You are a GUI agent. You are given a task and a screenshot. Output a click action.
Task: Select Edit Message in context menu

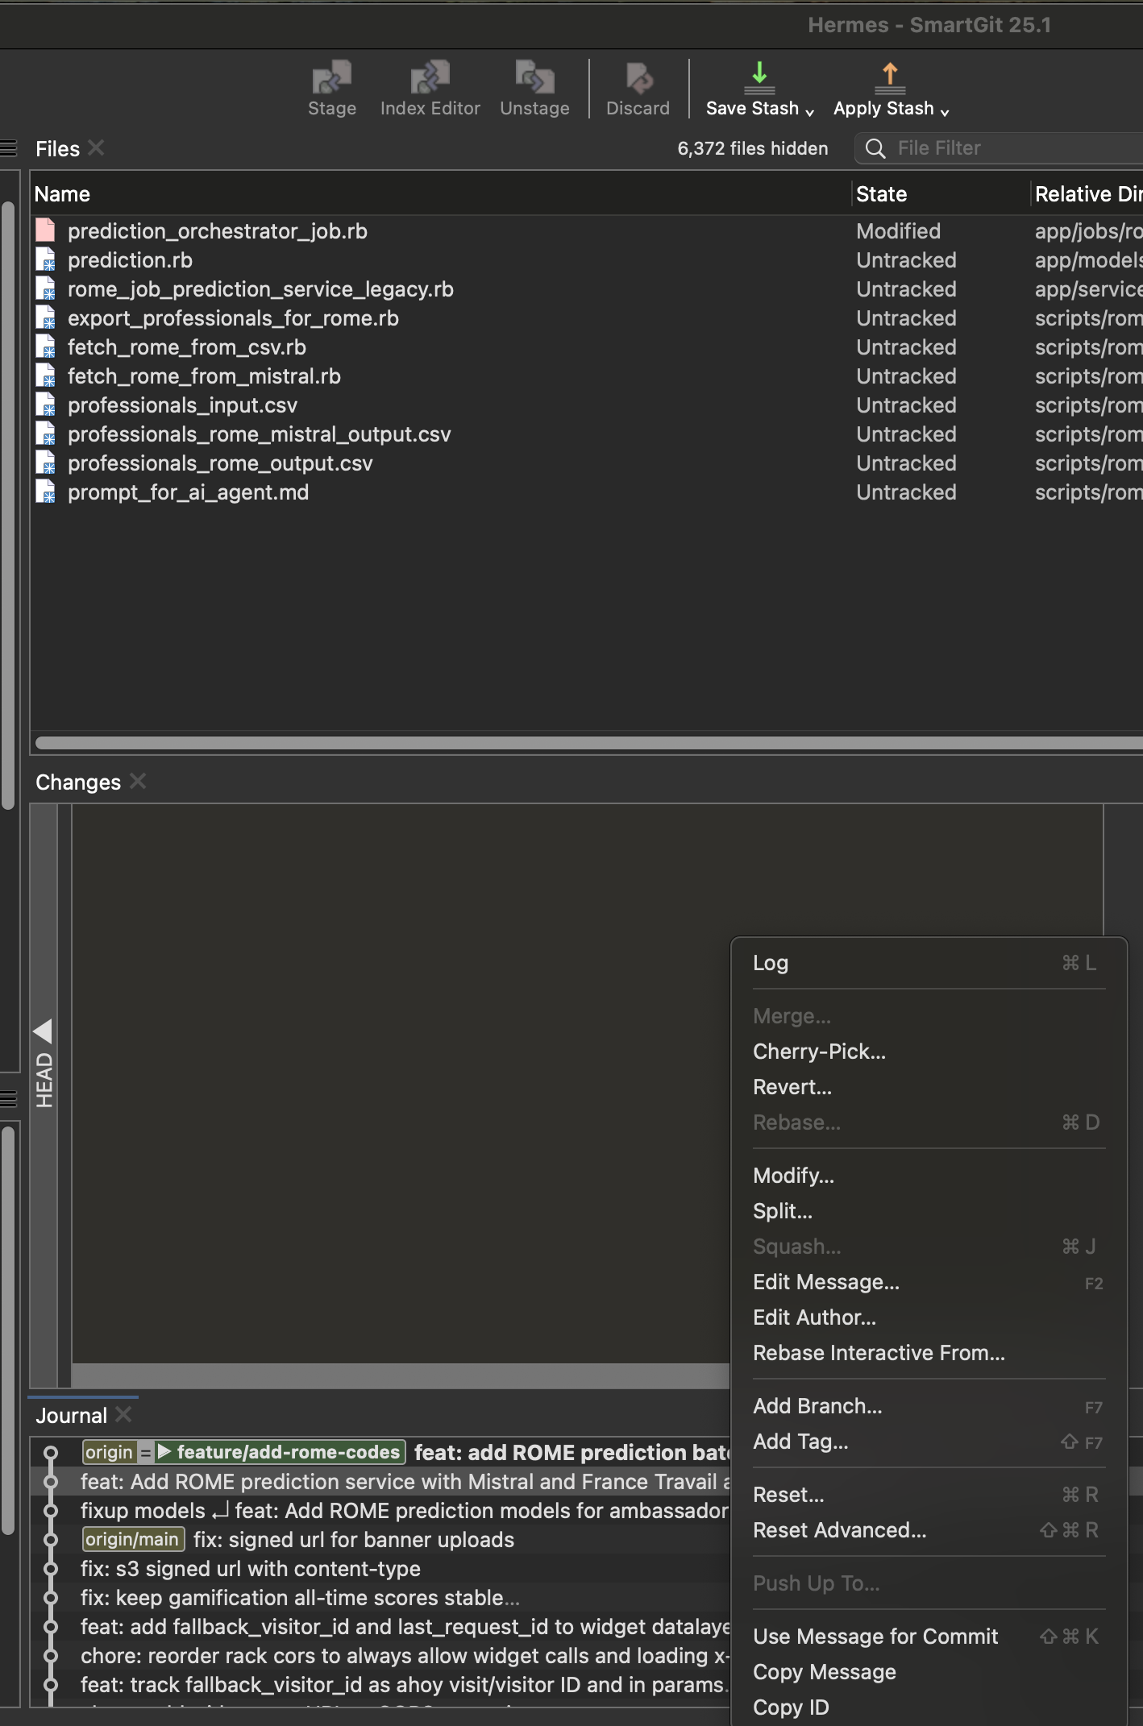click(x=825, y=1282)
